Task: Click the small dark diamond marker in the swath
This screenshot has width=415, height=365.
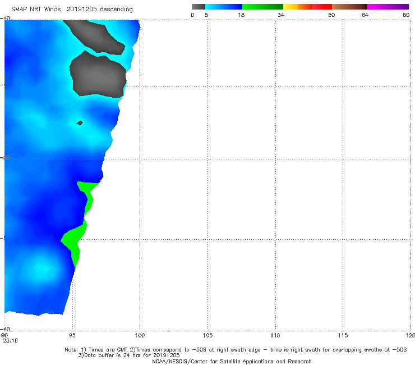Action: point(80,123)
